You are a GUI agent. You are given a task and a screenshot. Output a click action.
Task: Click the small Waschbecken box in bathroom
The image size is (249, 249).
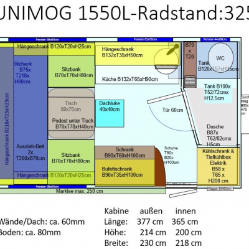click(190, 80)
